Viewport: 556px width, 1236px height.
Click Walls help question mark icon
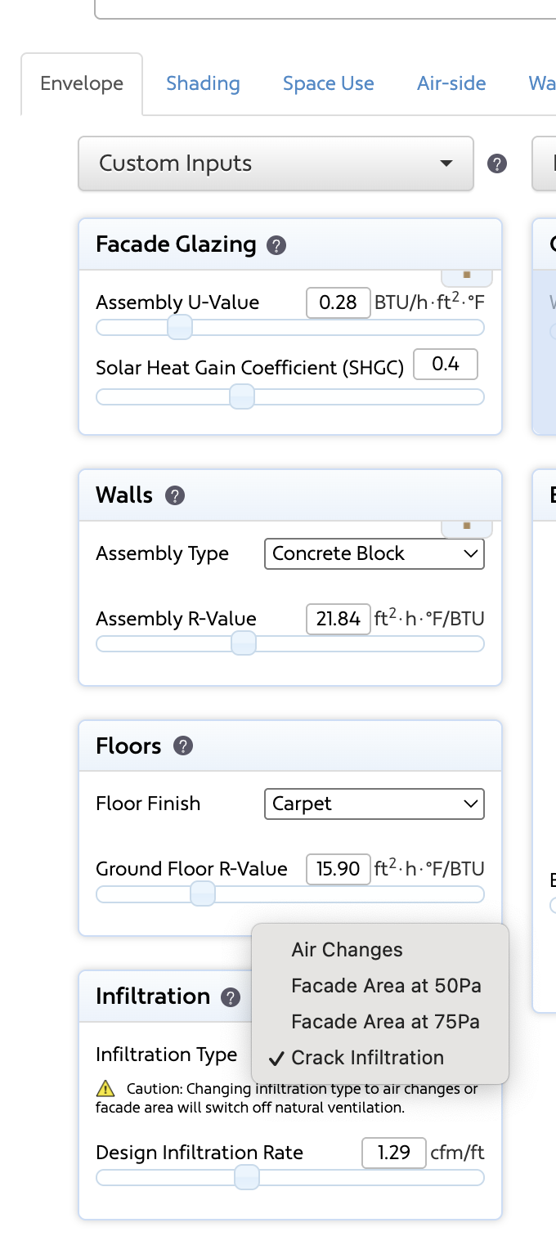175,495
